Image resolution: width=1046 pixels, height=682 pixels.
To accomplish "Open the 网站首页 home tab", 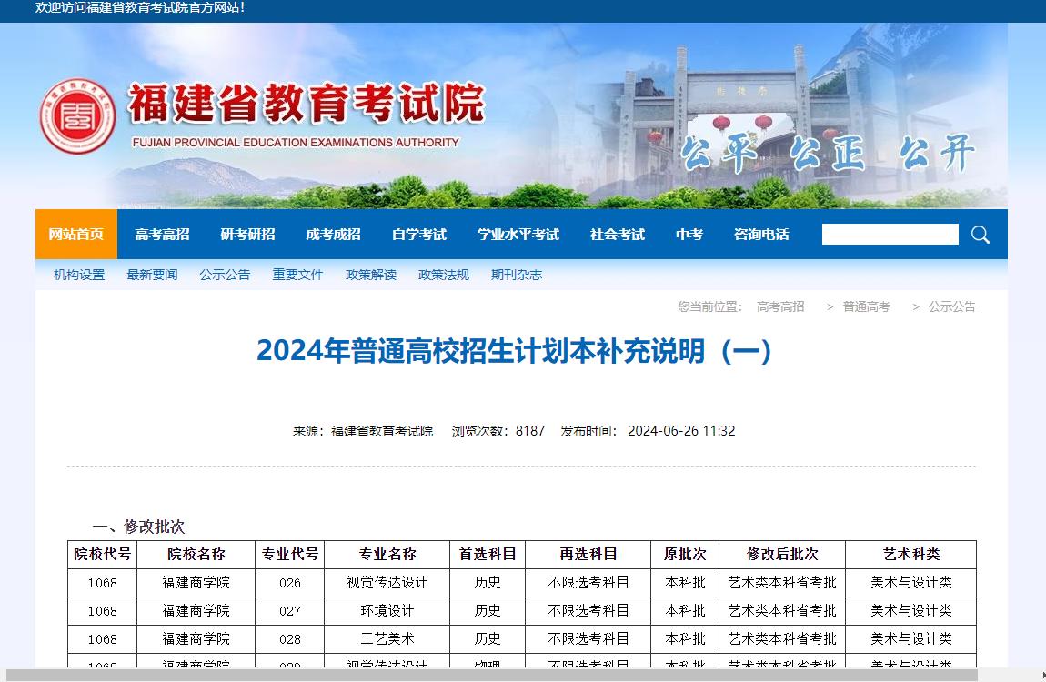I will (76, 235).
